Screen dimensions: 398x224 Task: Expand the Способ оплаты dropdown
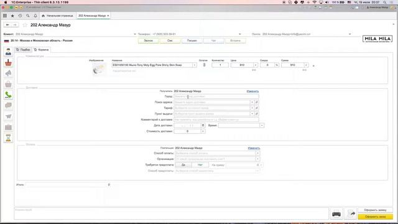(x=257, y=153)
